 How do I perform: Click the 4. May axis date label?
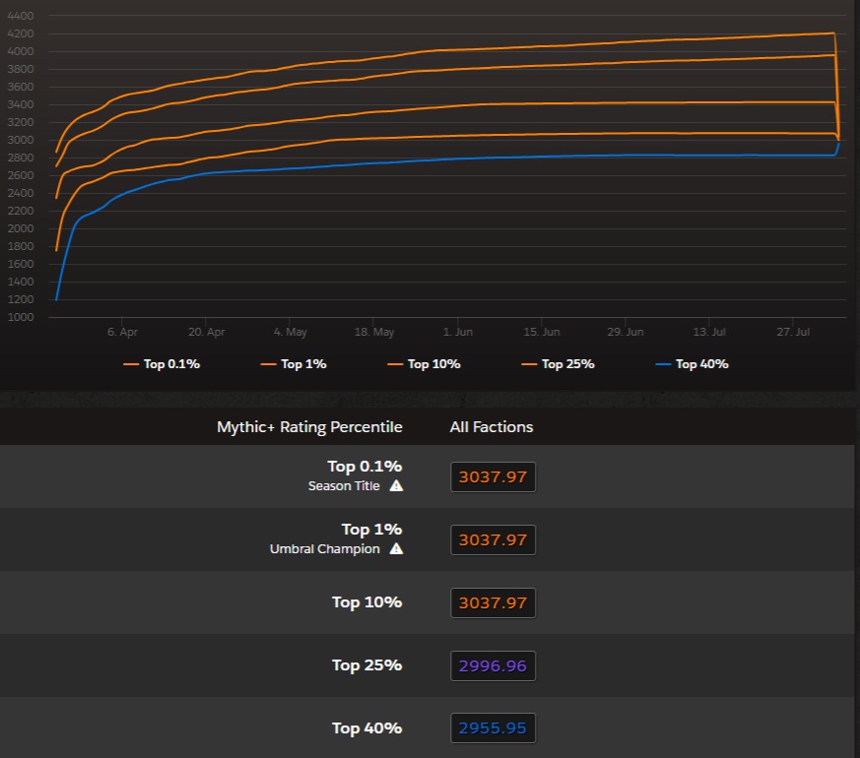click(291, 332)
